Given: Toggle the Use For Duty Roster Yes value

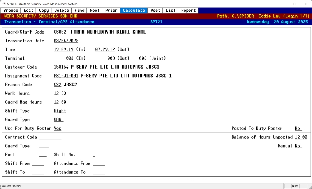Looking at the screenshot, I should [x=58, y=128].
